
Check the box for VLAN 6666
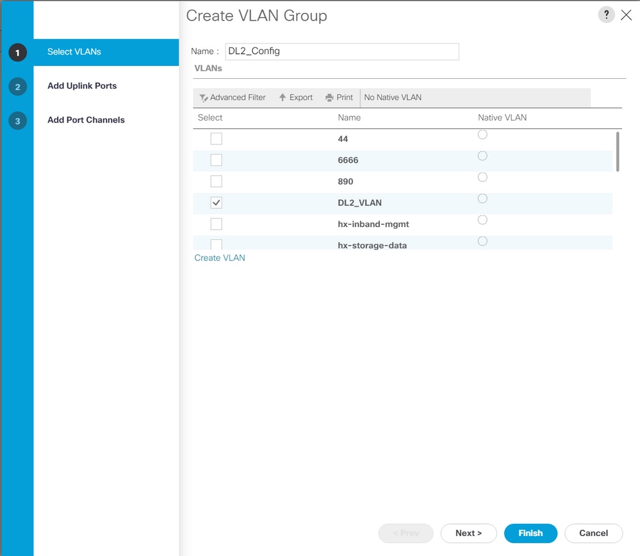click(217, 160)
